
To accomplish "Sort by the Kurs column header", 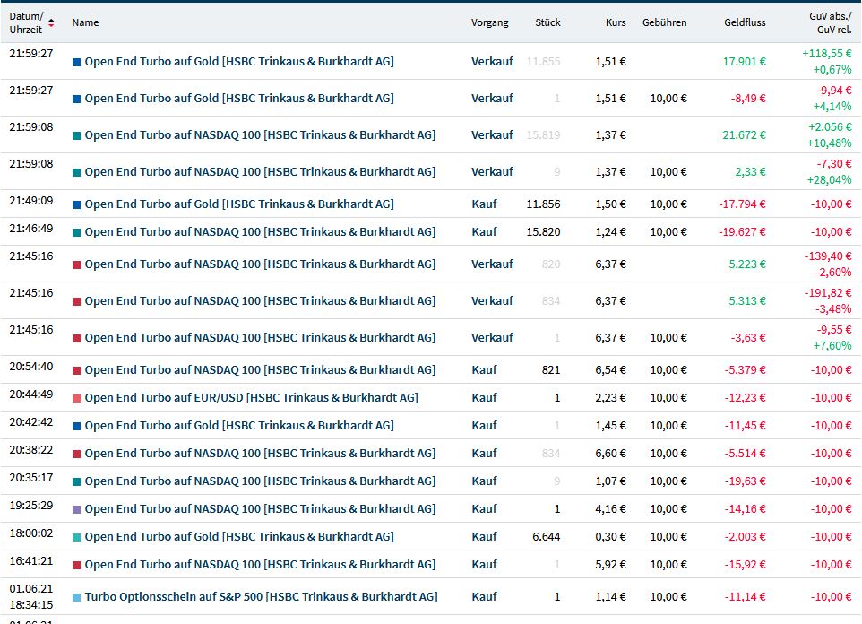I will 615,22.
